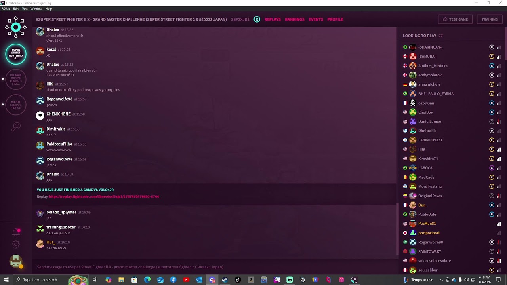The image size is (507, 285).
Task: Open the RANKINGS tab
Action: pos(295,19)
